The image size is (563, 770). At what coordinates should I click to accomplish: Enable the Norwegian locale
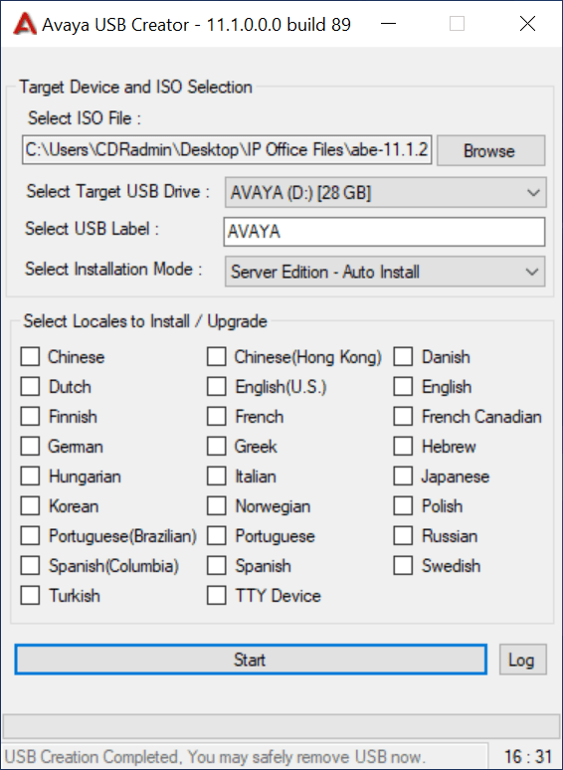click(x=217, y=506)
